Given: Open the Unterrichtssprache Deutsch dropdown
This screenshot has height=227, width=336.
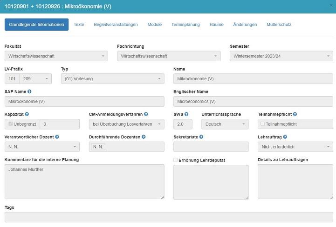Looking at the screenshot, I should (x=225, y=124).
